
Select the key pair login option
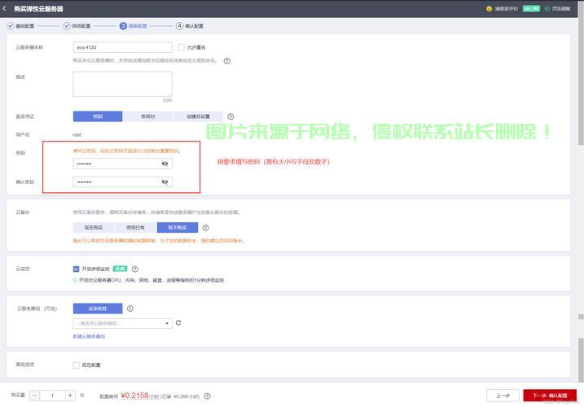(x=148, y=116)
